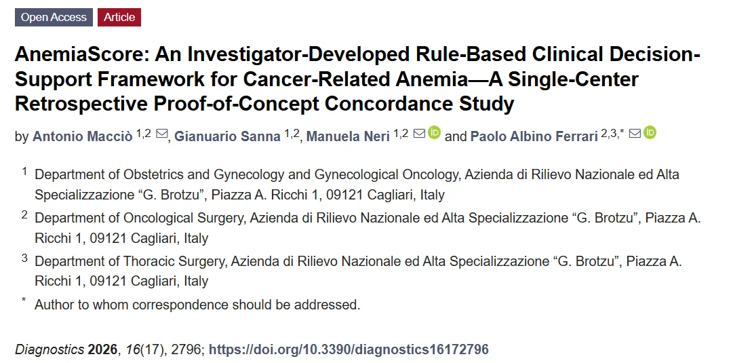
Task: Open Manuela Neri's green ORCID icon
Action: (x=434, y=133)
